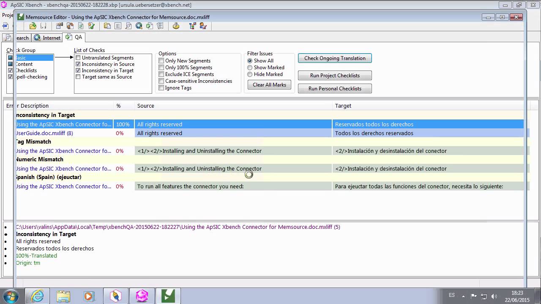Open the purple ApSIC Xbench taskbar icon
This screenshot has width=541, height=304.
(142, 296)
